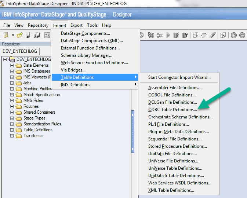Choose Orchestrate Schema Definitions...
Viewport: 247px width, 198px height.
point(179,117)
